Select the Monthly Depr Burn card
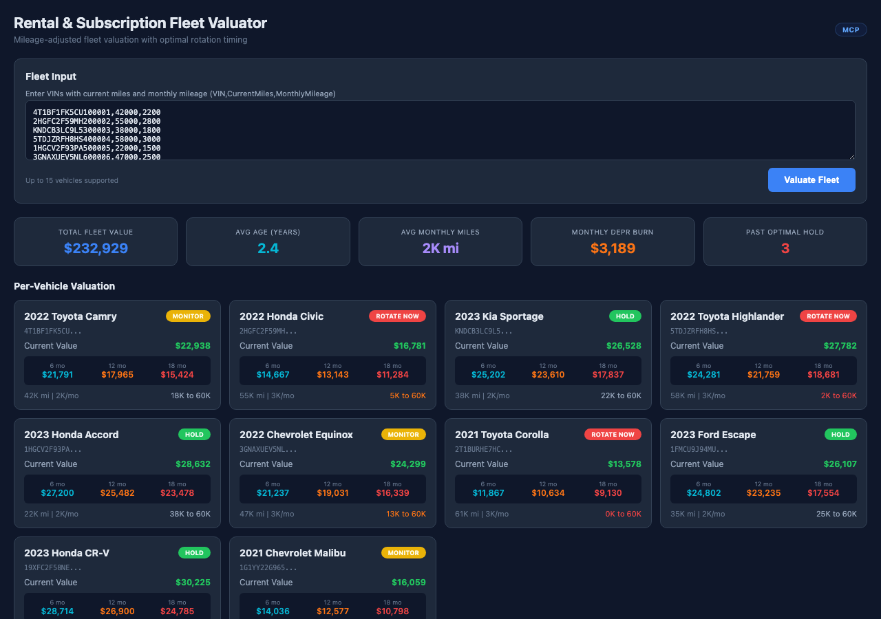 [x=613, y=241]
